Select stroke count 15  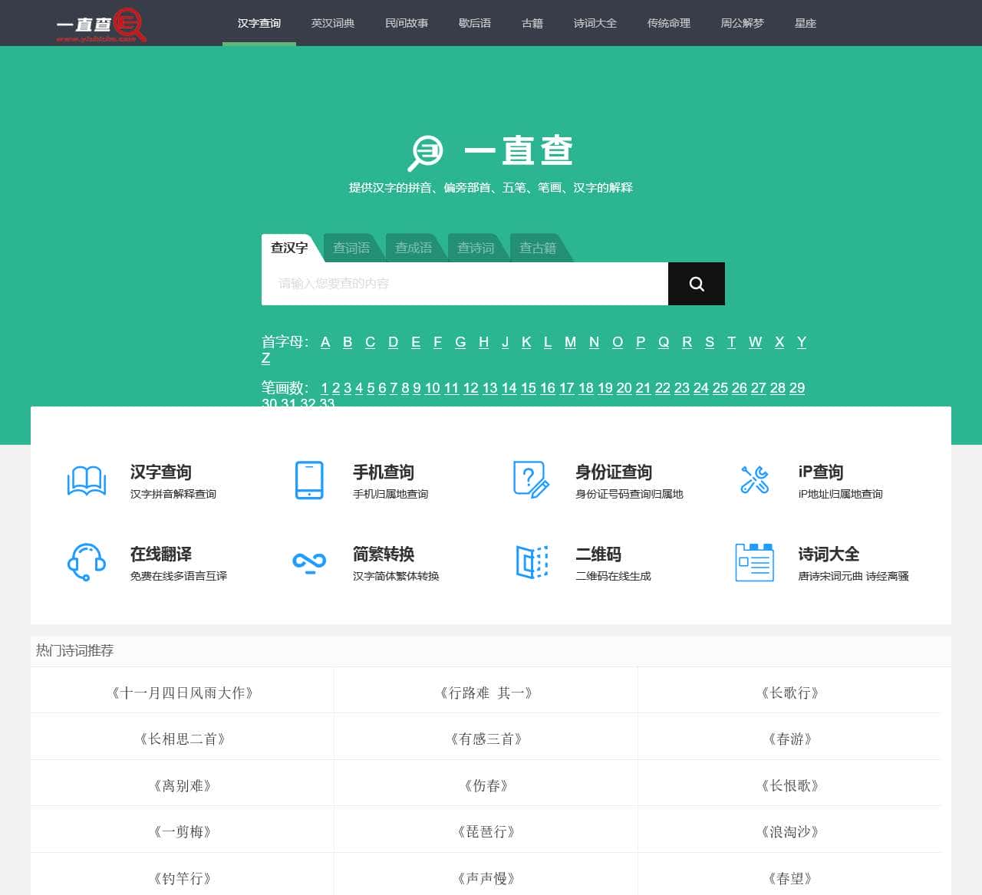(x=529, y=388)
